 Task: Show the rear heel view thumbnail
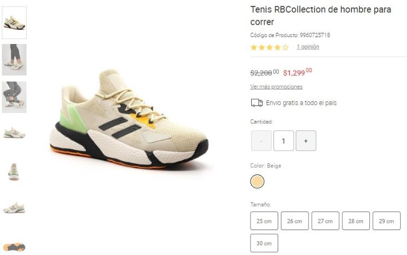[x=14, y=171]
